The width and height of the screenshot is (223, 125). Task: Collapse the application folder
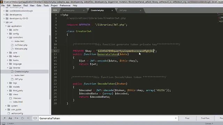[x=6, y=26]
